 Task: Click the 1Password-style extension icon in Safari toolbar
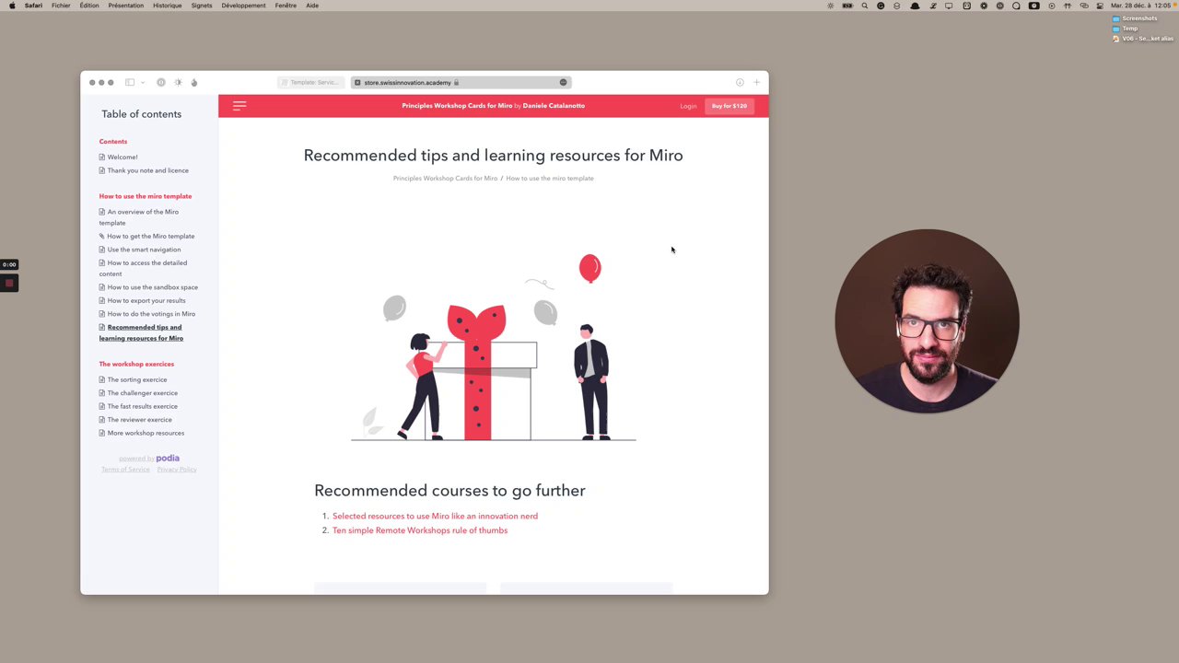coord(161,82)
